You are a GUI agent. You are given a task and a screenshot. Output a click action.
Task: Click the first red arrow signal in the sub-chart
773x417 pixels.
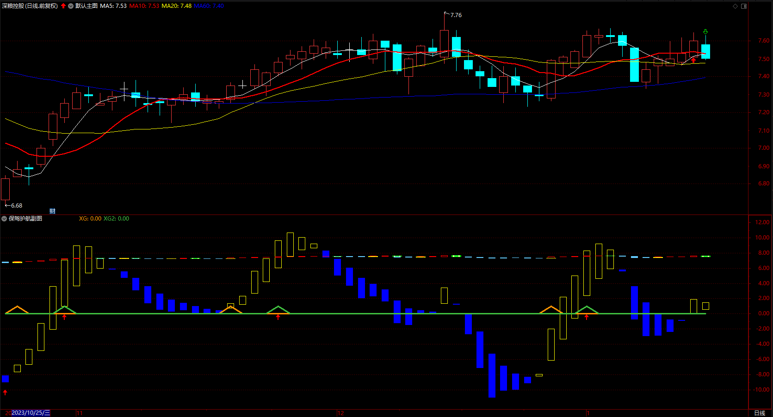(x=64, y=317)
